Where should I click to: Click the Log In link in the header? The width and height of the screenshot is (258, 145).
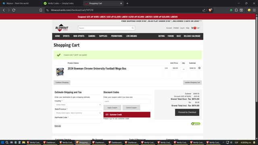(x=182, y=28)
